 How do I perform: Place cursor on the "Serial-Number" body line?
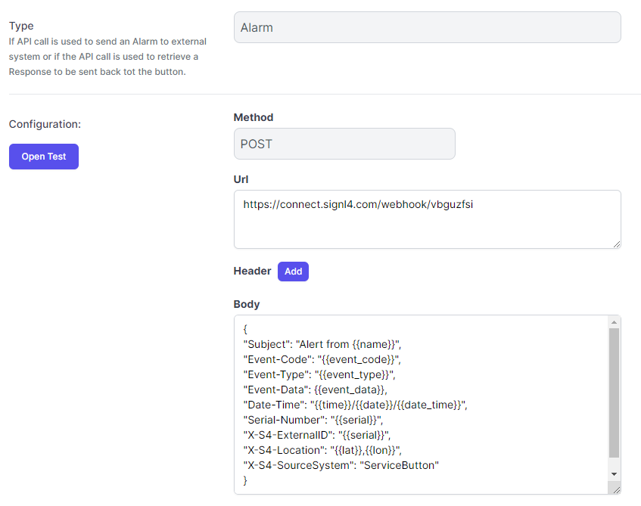tap(313, 421)
